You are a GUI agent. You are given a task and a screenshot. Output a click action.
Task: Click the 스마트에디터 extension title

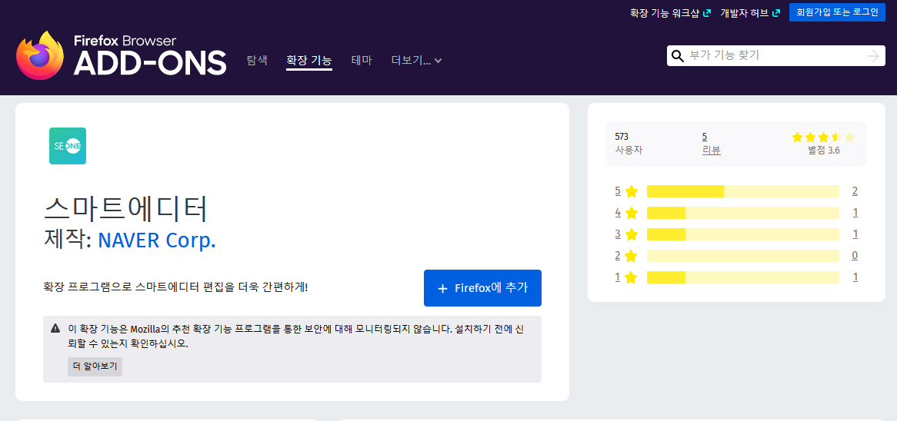coord(125,210)
